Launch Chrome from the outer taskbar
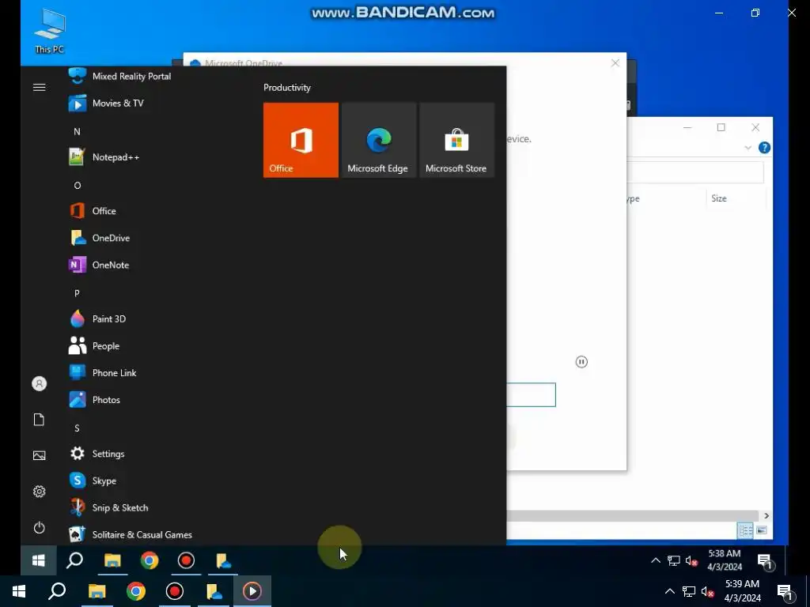This screenshot has height=607, width=810. [x=136, y=591]
